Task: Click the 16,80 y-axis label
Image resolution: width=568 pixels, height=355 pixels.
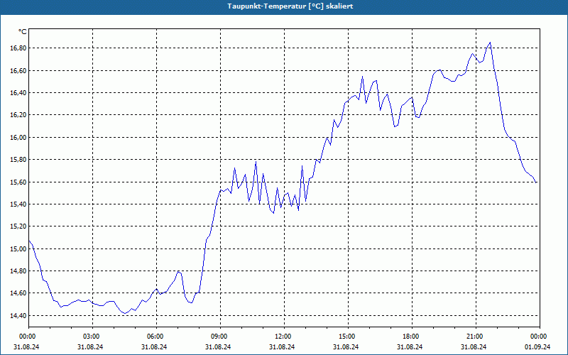Action: 18,48
